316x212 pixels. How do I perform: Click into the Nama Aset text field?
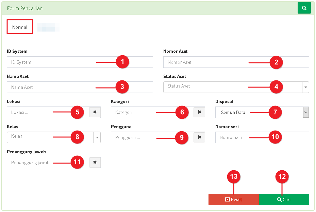(x=80, y=87)
